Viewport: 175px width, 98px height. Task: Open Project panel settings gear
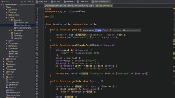pyautogui.click(x=29, y=2)
